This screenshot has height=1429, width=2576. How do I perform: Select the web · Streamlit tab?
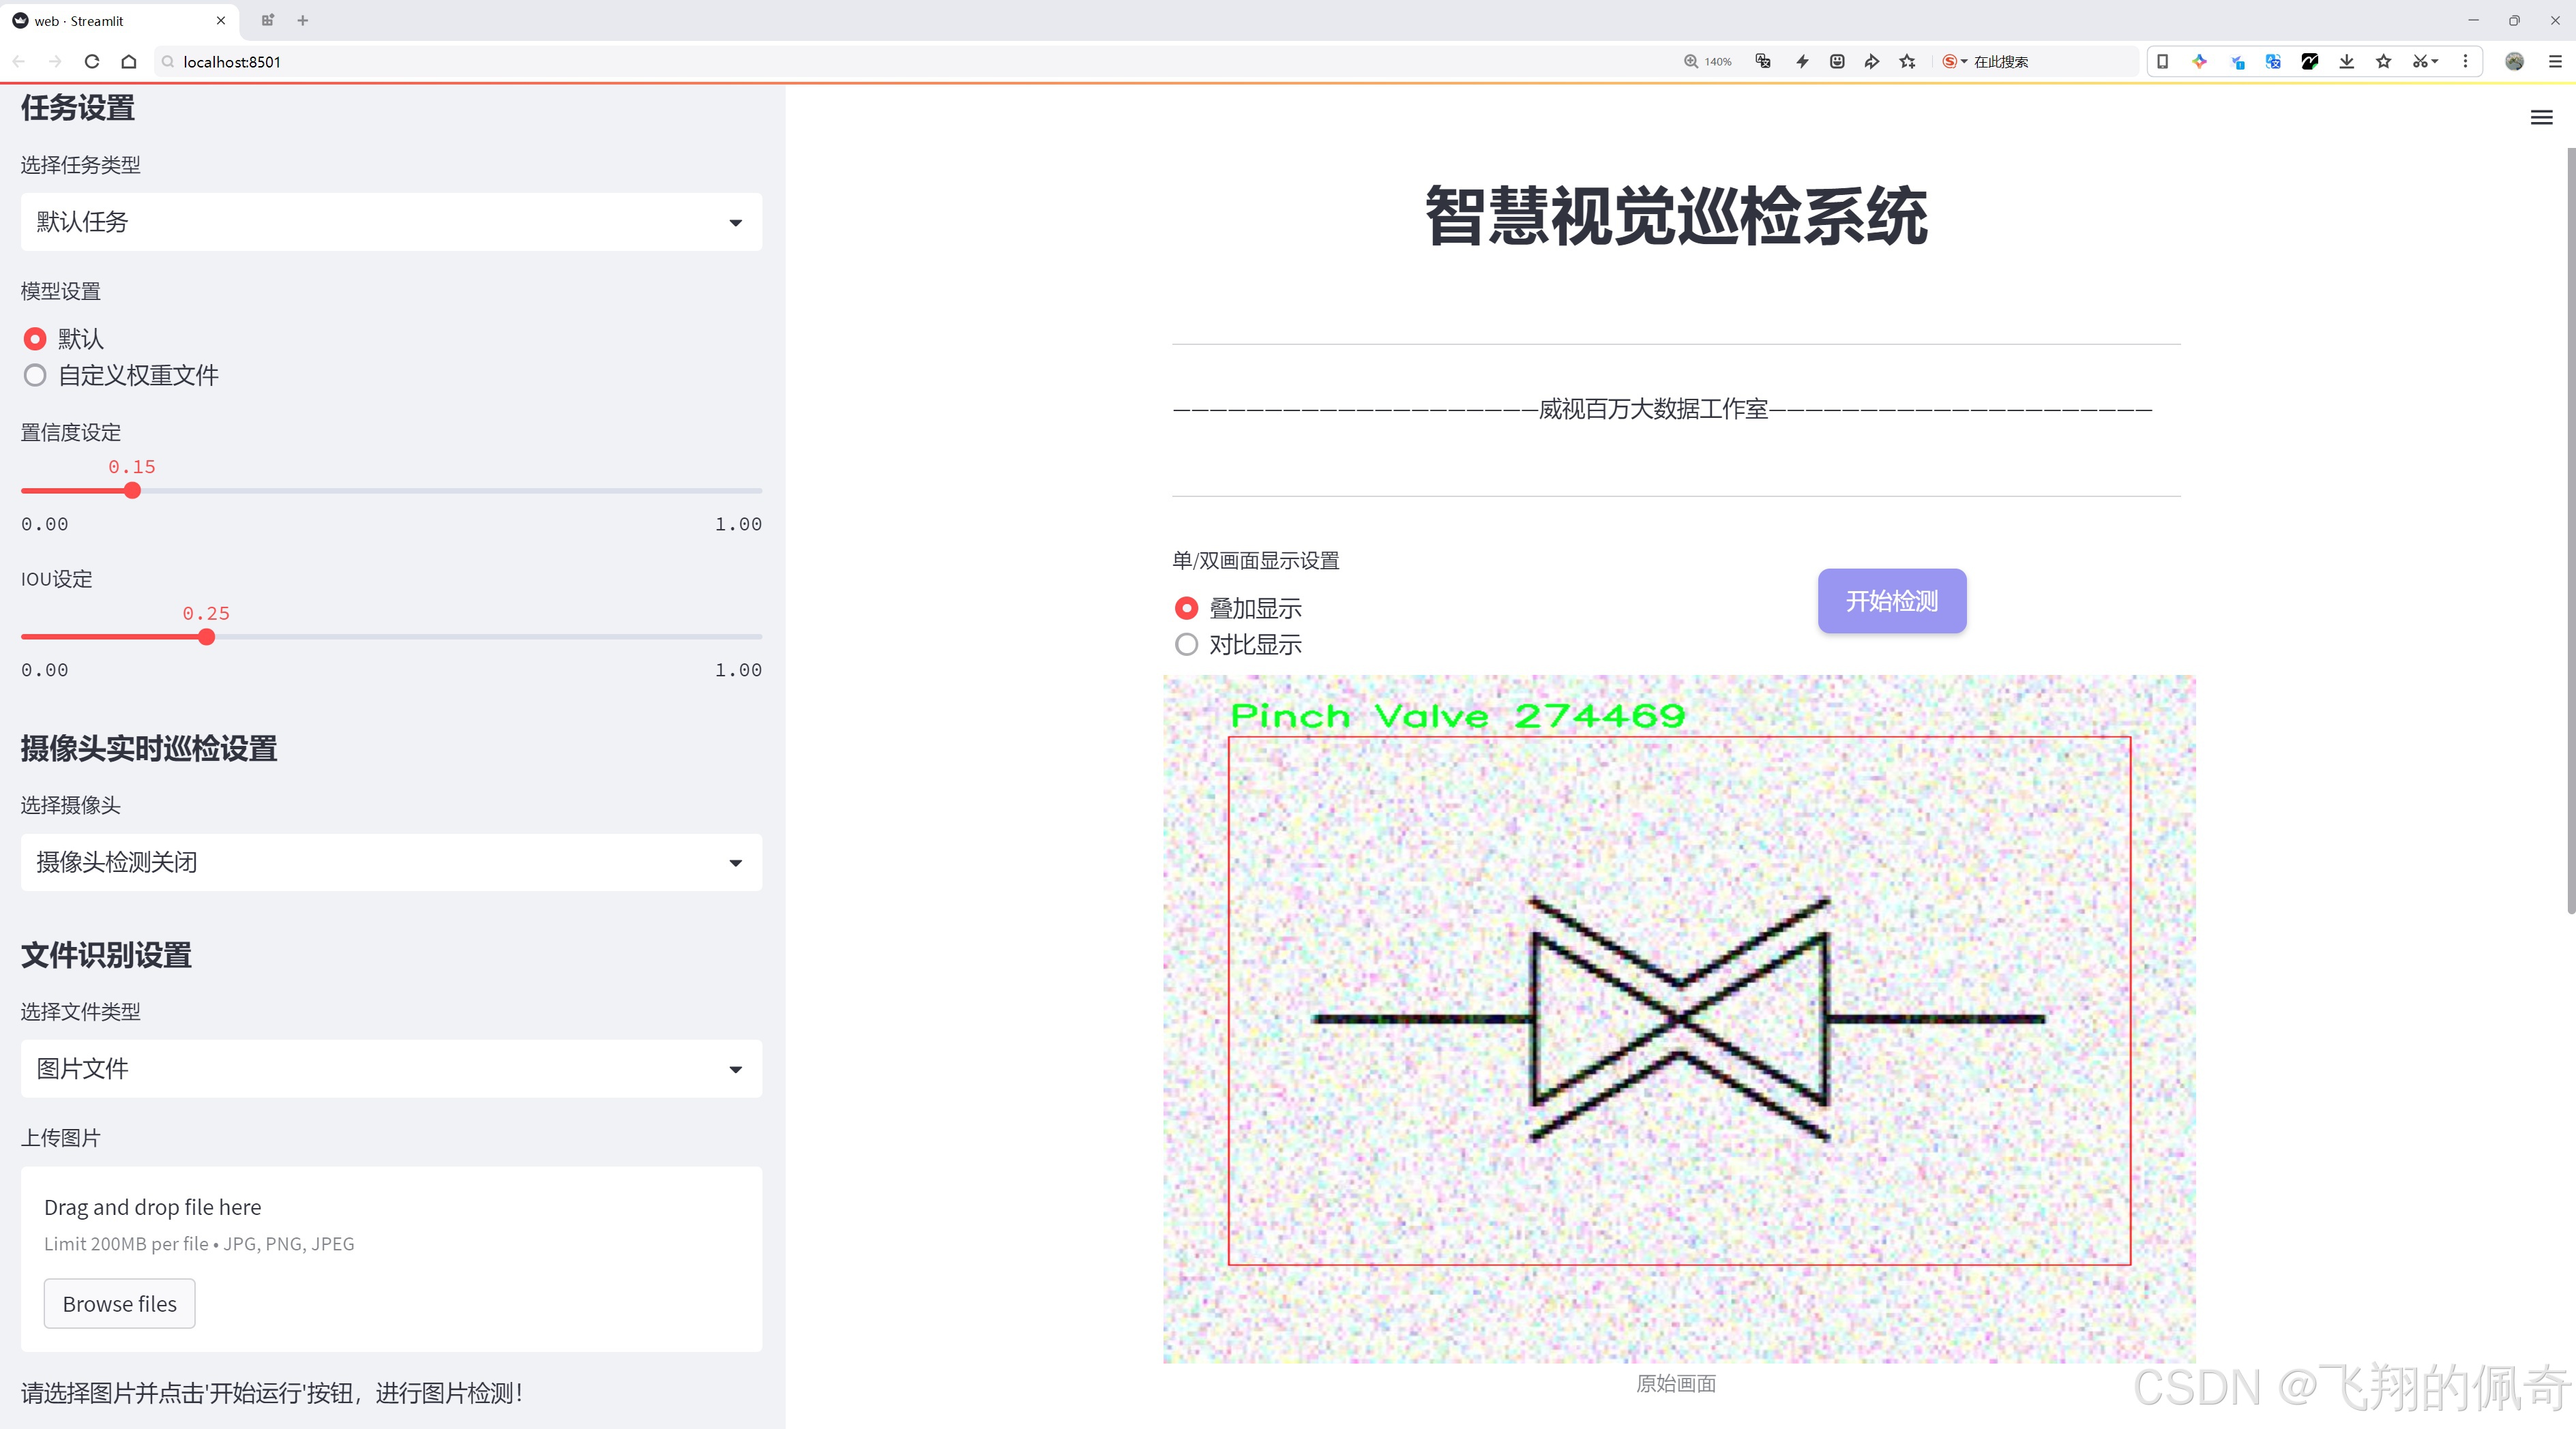click(x=119, y=20)
